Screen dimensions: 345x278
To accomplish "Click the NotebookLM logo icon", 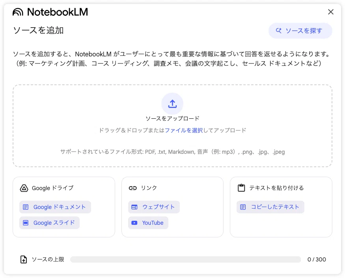I will click(x=18, y=12).
